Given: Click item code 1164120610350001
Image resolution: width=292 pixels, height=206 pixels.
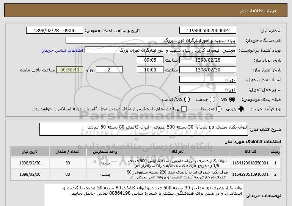Looking at the screenshot, I should point(250,163).
